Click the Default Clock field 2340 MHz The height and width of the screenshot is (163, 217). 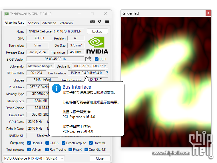pos(35,129)
